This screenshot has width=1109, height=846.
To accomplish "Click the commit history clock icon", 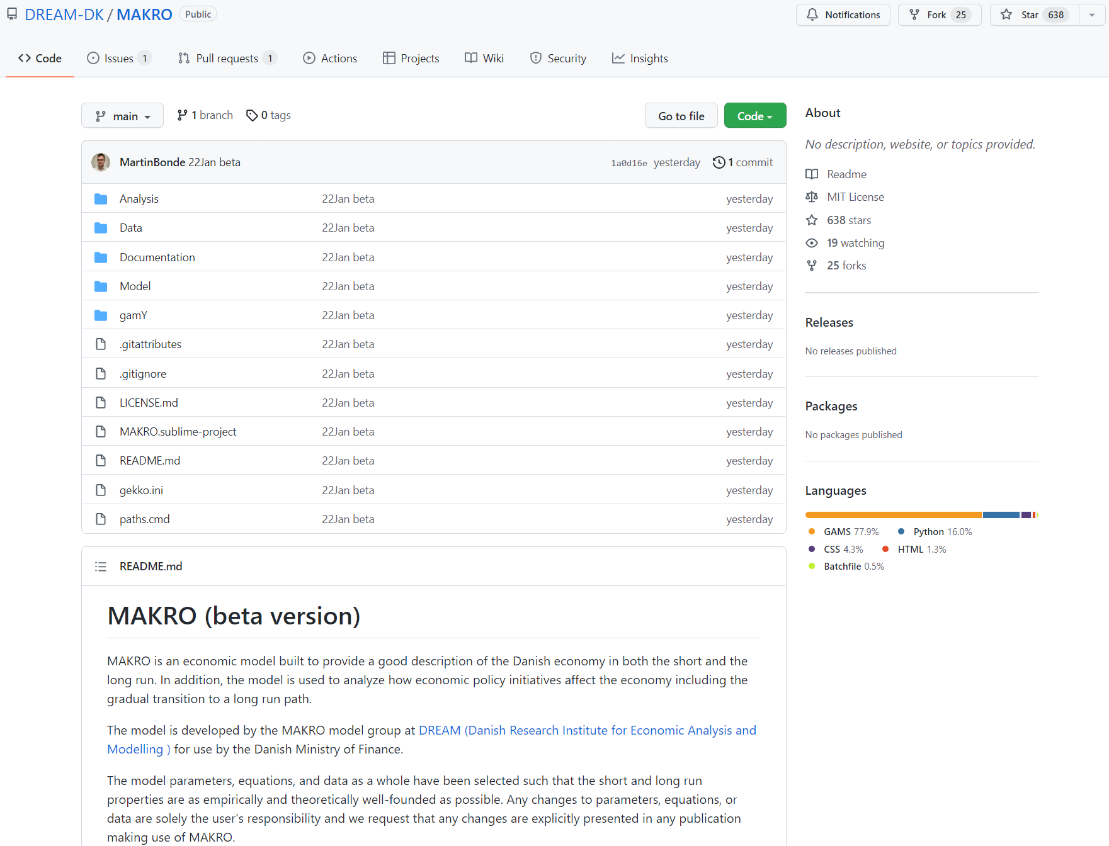I will pos(719,162).
